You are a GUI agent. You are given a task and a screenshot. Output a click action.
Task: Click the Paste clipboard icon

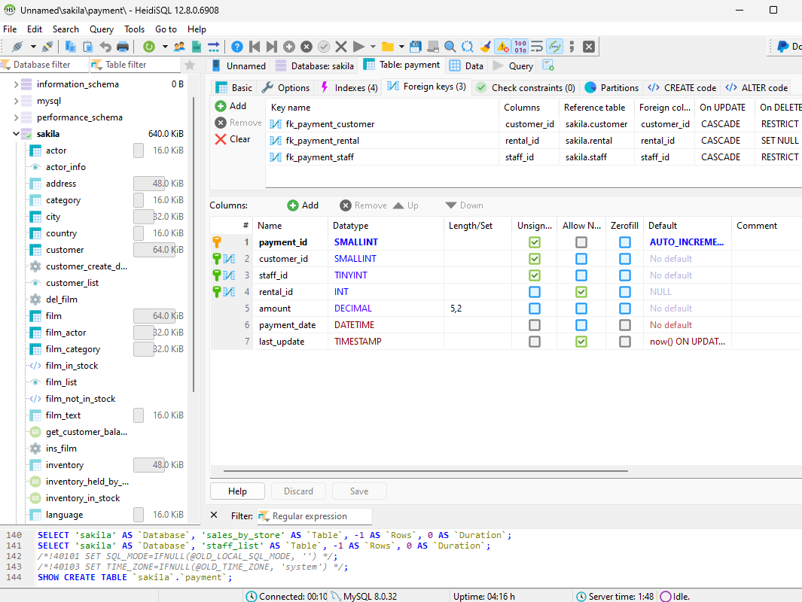pyautogui.click(x=88, y=47)
